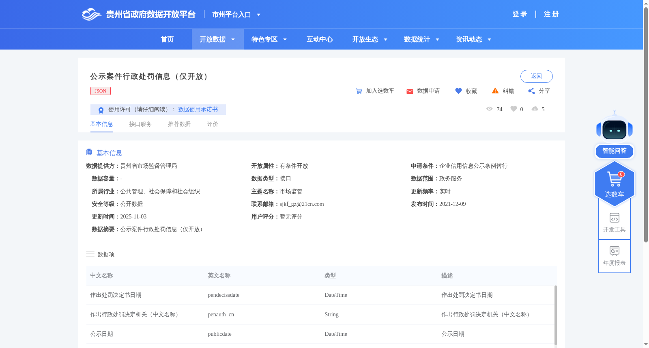Click the 数据项 list lines icon
Viewport: 649px width, 348px height.
90,254
